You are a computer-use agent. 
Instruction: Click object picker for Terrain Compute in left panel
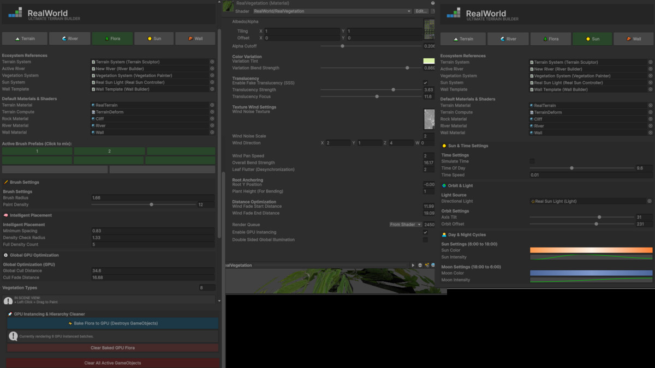(x=212, y=112)
